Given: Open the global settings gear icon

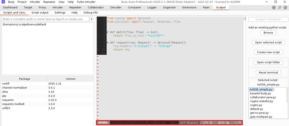Looking at the screenshot, I should click(x=285, y=8).
